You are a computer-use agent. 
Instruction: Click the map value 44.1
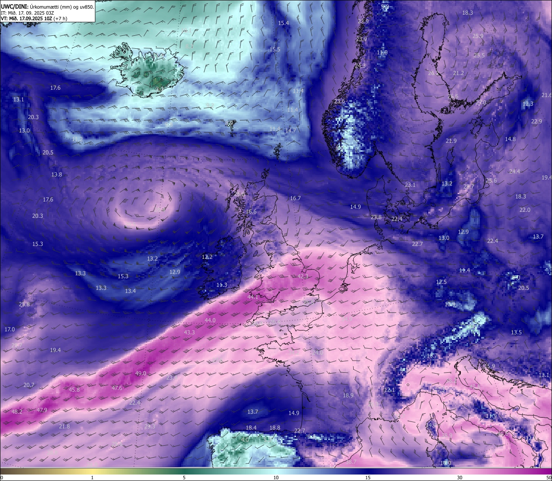(x=253, y=297)
